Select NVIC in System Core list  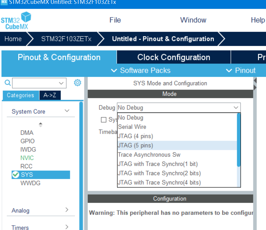[x=27, y=158]
